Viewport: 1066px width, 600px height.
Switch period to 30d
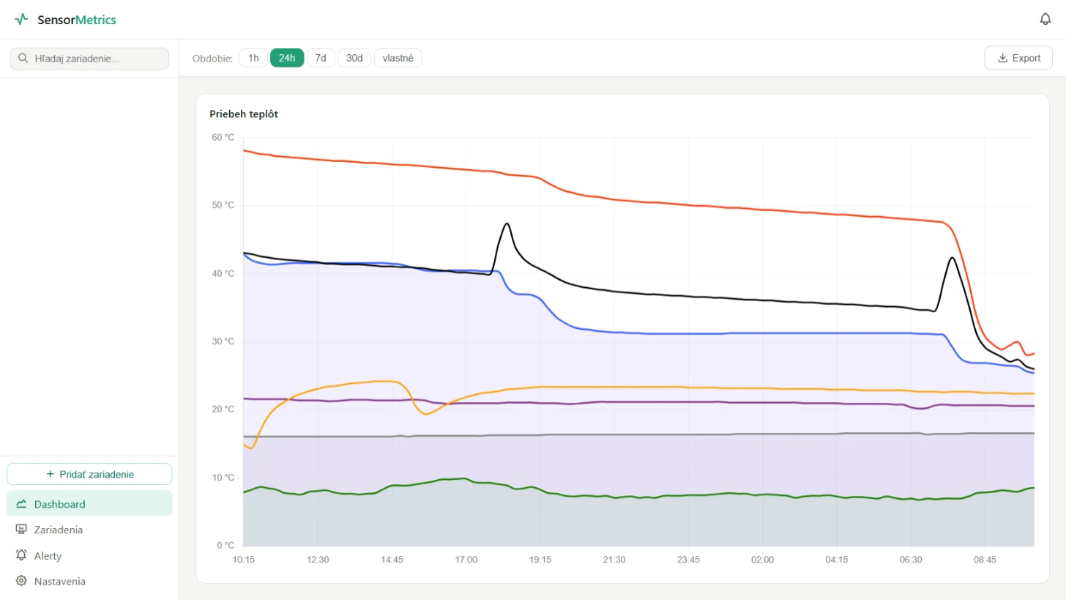[354, 58]
